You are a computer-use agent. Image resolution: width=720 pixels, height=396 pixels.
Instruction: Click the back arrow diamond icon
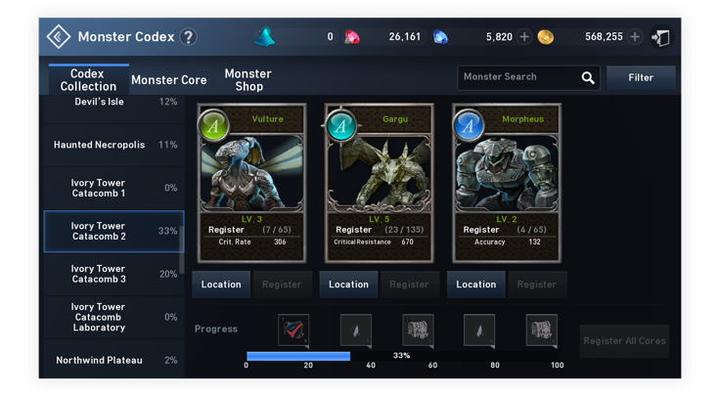point(59,37)
